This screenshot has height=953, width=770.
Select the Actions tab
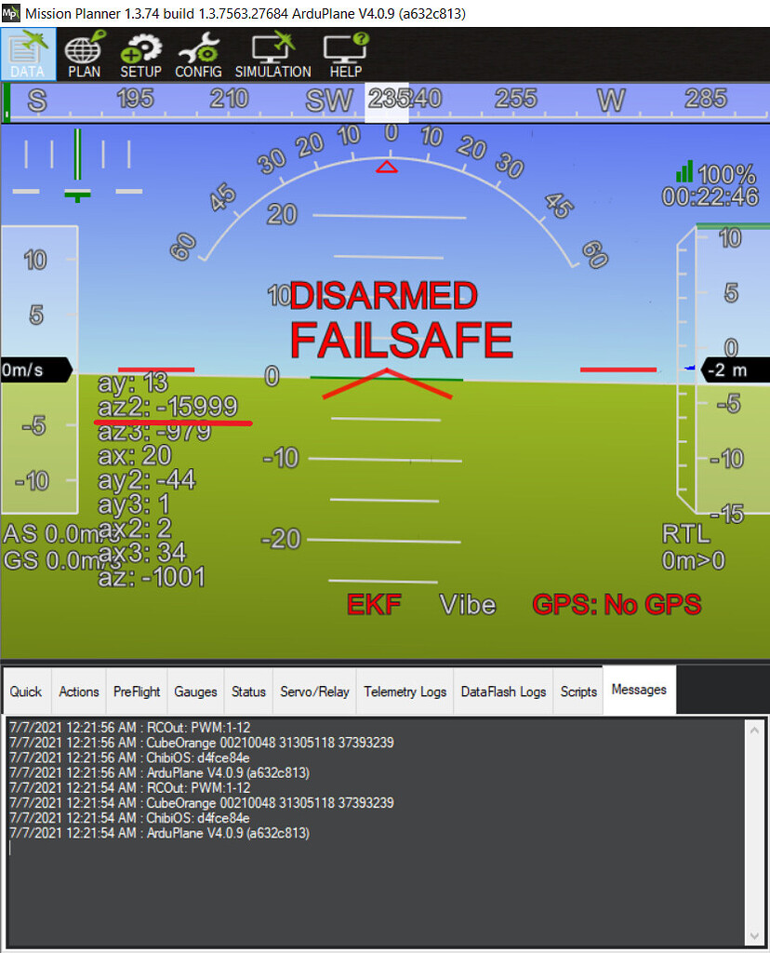tap(79, 692)
